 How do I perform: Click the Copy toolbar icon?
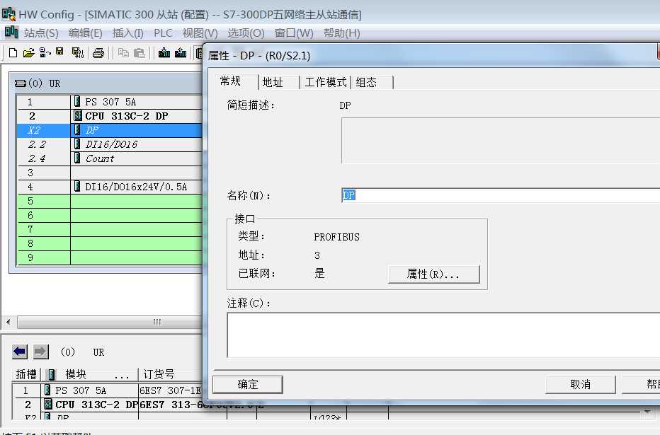(123, 53)
